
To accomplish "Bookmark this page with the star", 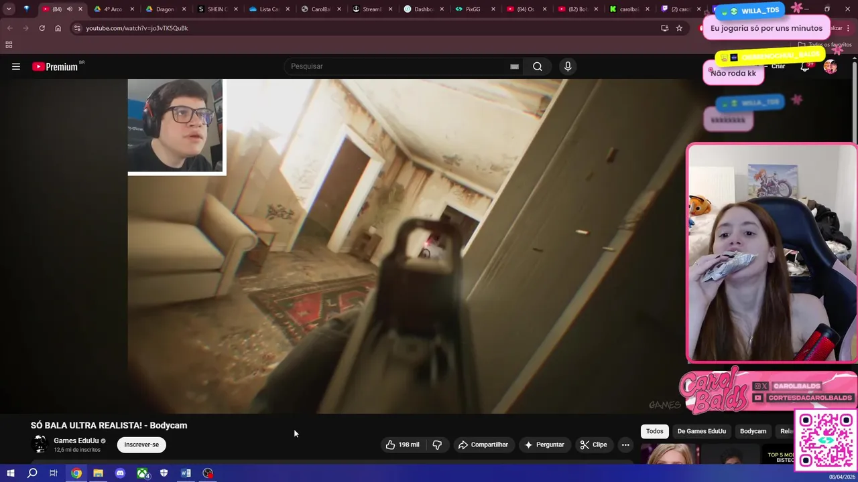I will (679, 28).
